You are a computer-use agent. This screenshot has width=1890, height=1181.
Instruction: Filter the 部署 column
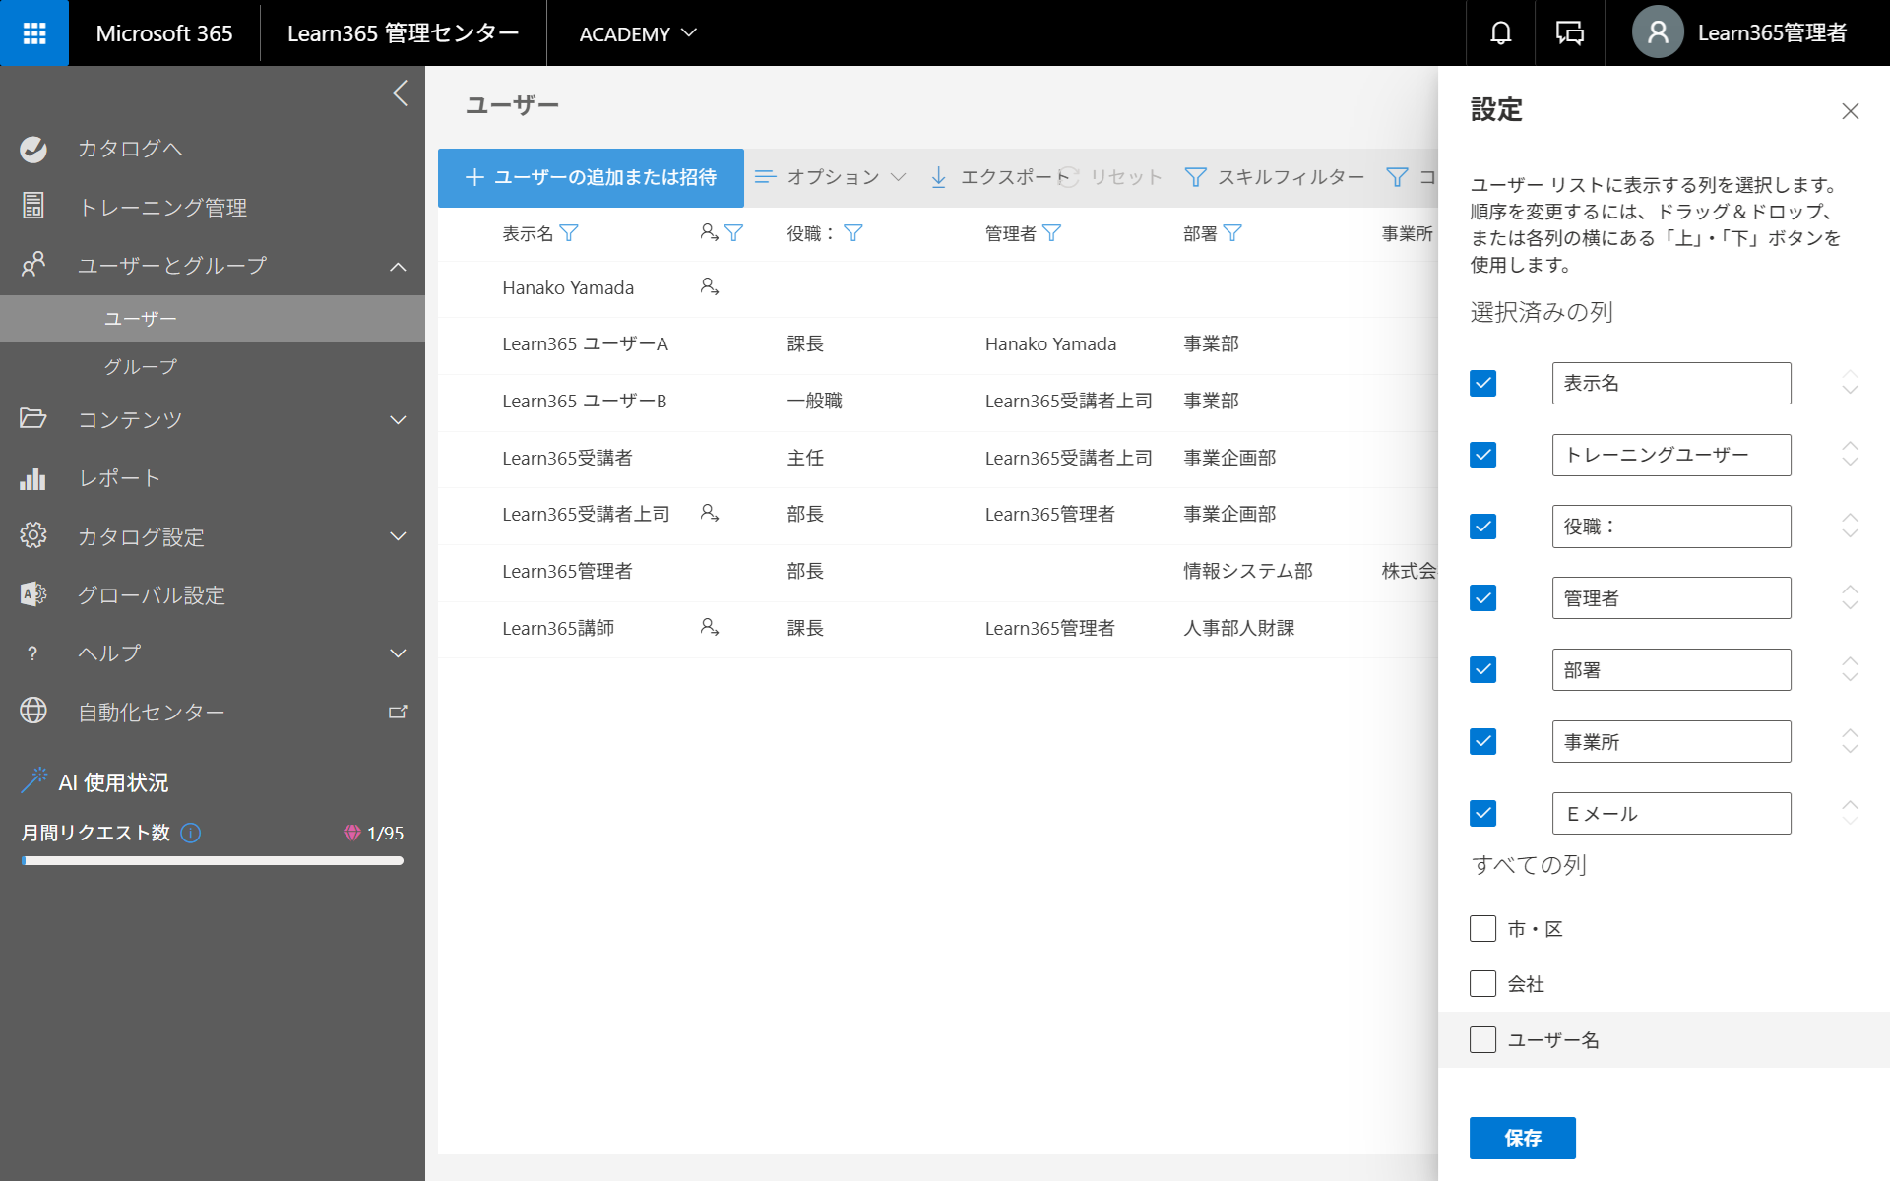tap(1232, 233)
